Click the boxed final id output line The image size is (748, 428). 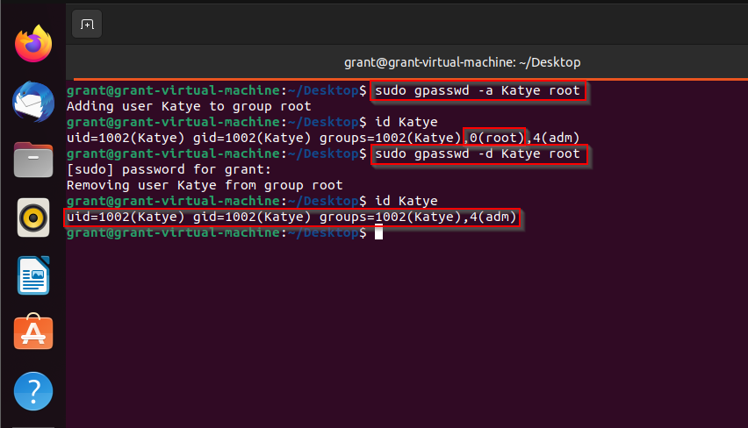tap(291, 218)
